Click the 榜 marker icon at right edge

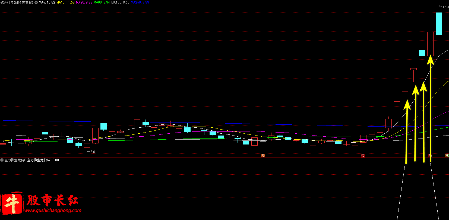click(x=447, y=156)
